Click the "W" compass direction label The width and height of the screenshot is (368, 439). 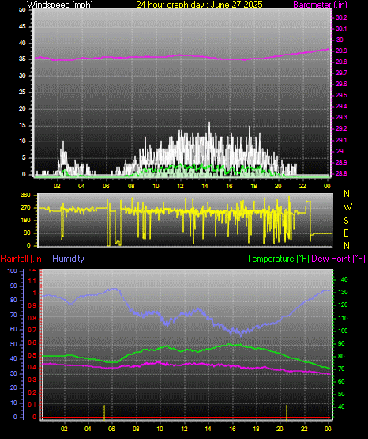click(347, 207)
